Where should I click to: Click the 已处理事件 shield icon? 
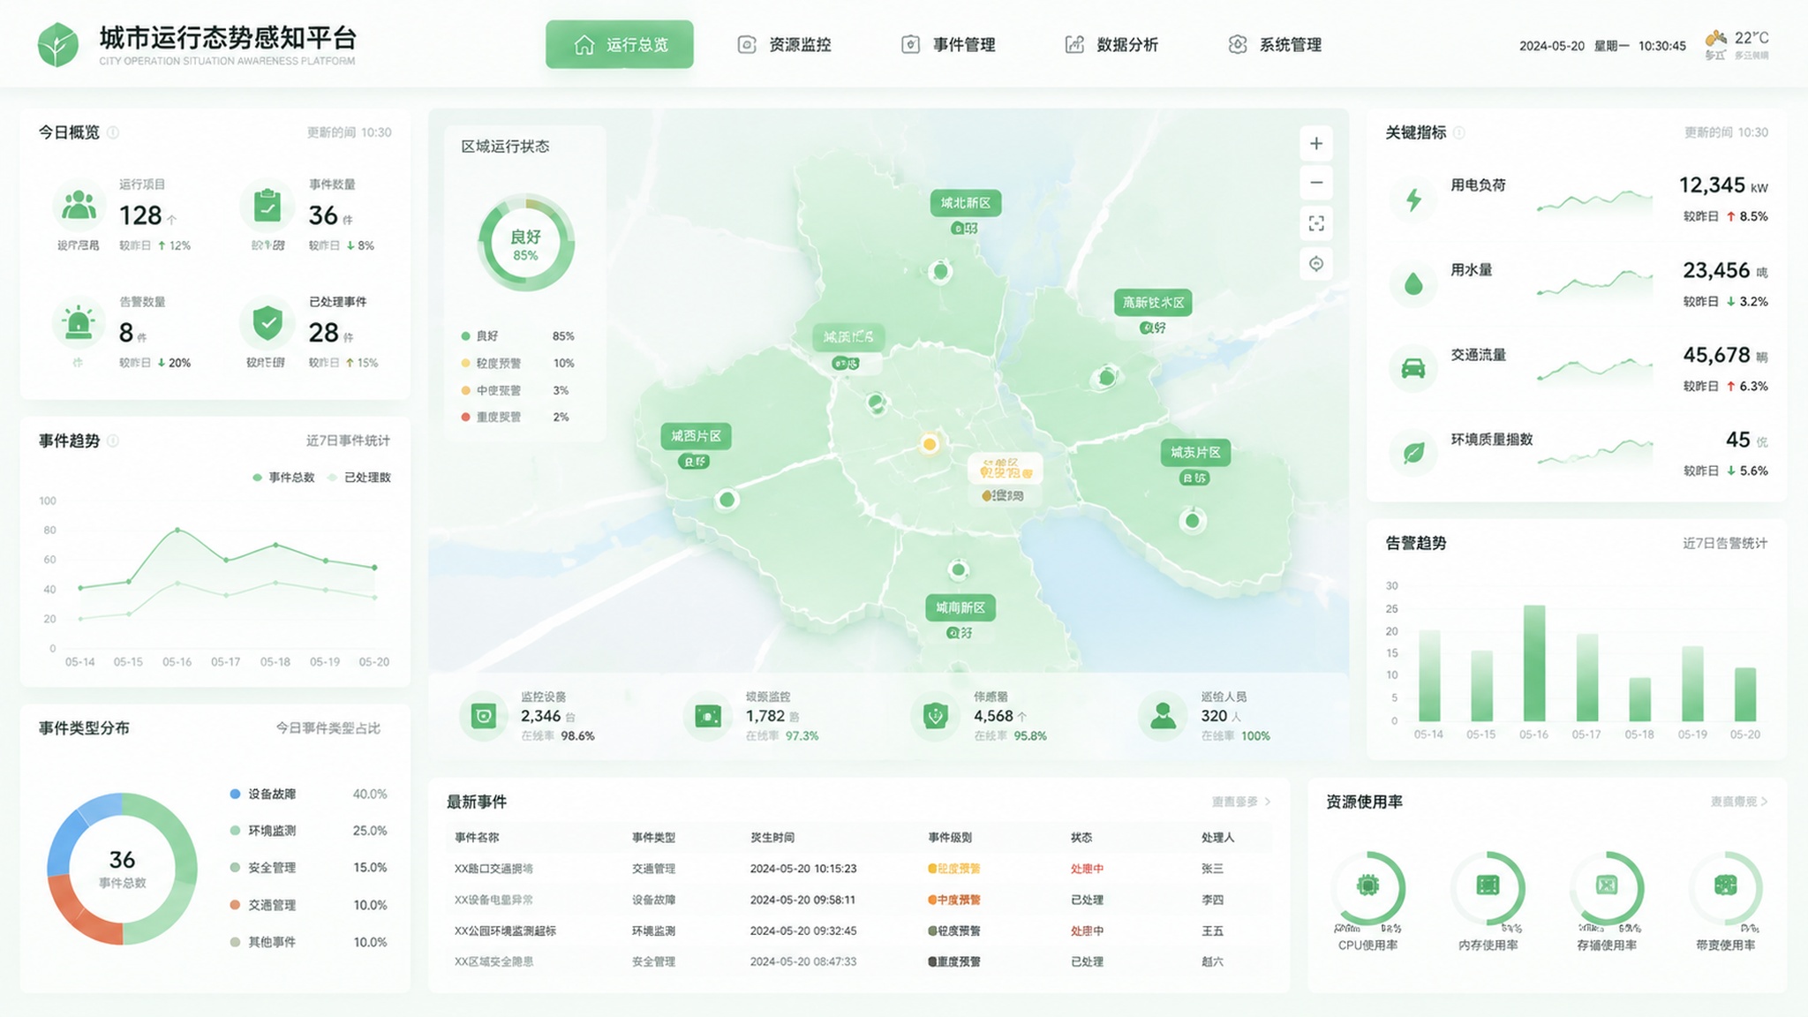[x=267, y=323]
